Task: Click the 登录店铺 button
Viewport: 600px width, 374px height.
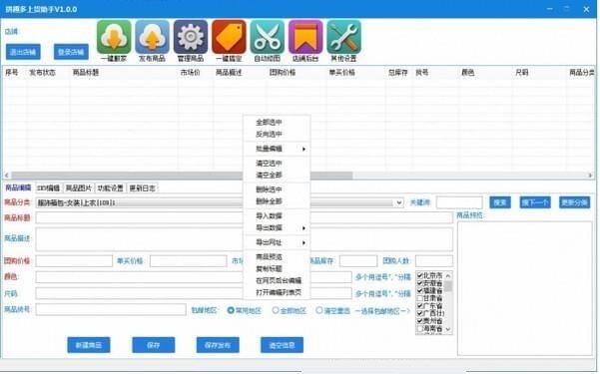Action: click(71, 52)
